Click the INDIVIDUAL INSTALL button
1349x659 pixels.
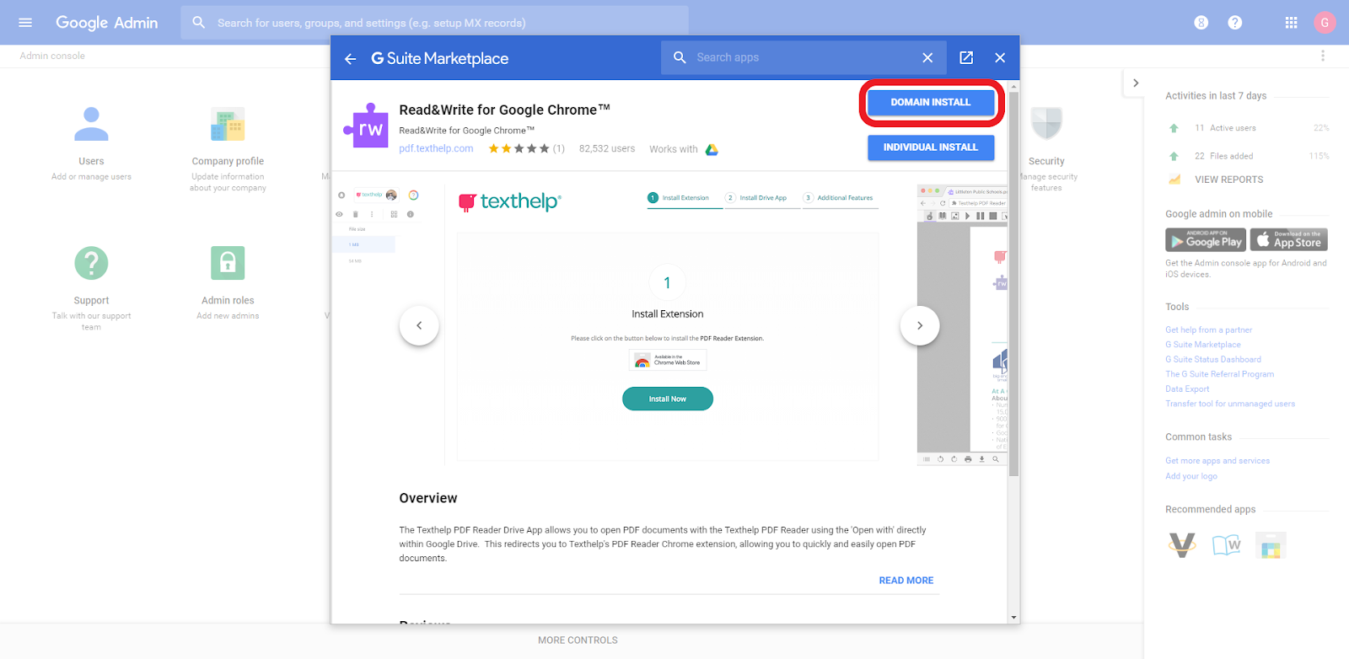pos(931,147)
